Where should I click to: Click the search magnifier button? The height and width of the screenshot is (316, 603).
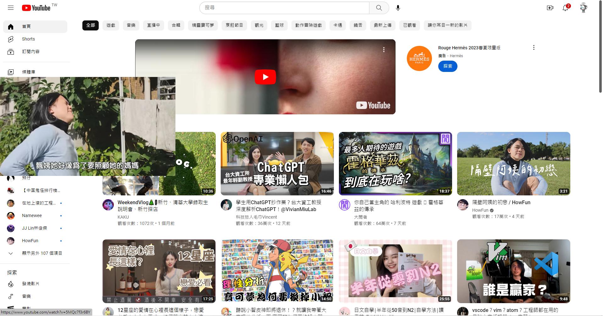click(379, 8)
